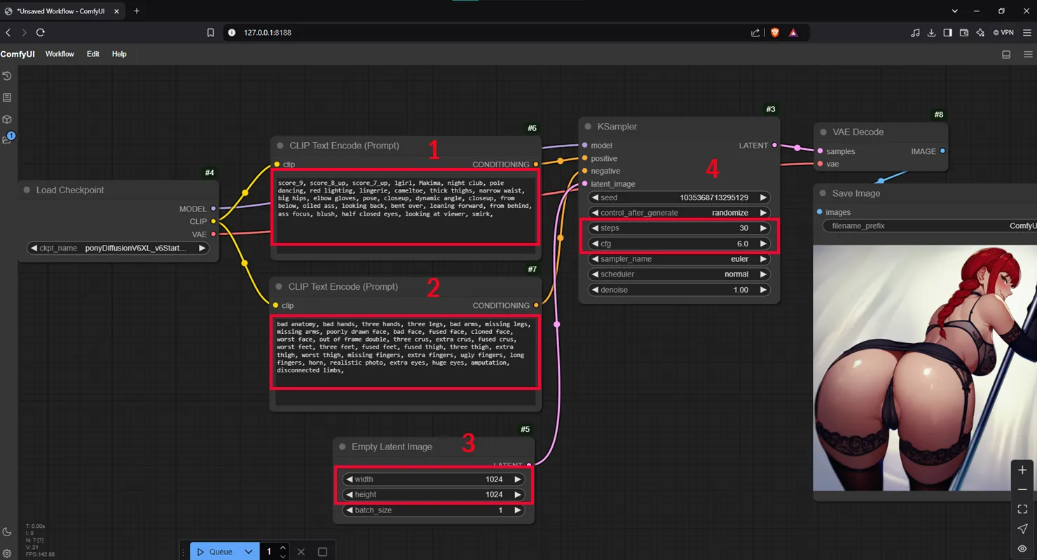Click the Brave Shields icon in address bar
The height and width of the screenshot is (560, 1037).
click(775, 32)
